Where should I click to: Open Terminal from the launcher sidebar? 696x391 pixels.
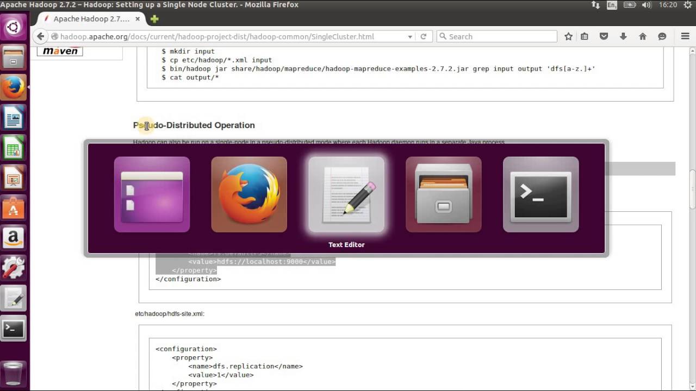click(14, 328)
